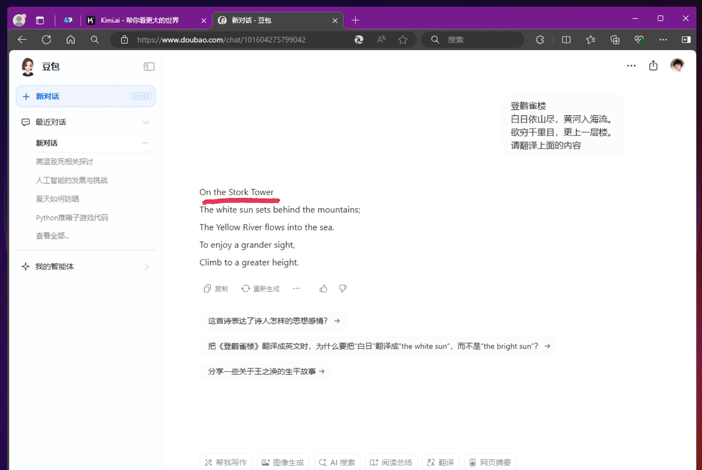Open the AI 搜索 search feature

tap(337, 462)
